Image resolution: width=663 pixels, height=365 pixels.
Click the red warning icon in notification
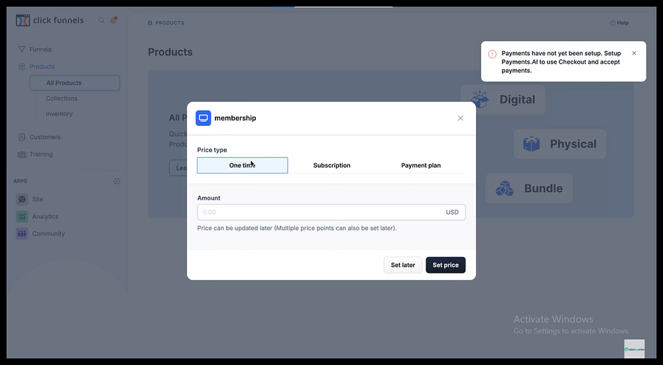click(492, 54)
